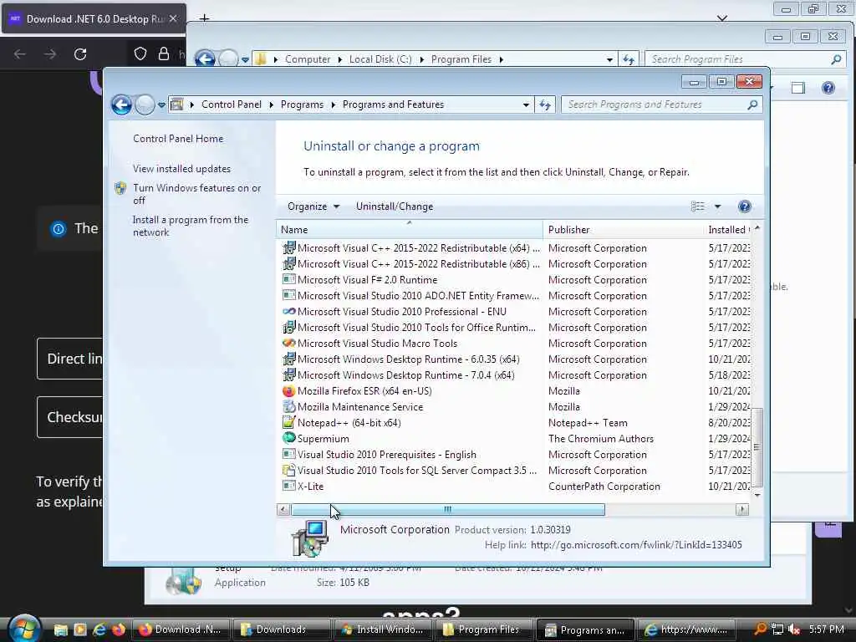Click vertical scrollbar thumb in program list
This screenshot has height=642, width=856.
click(x=757, y=446)
